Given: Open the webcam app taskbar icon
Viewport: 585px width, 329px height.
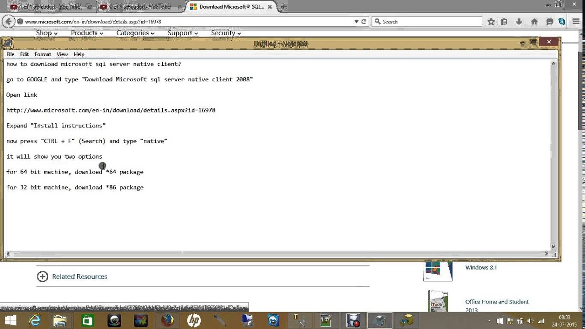Looking at the screenshot, I should 114,320.
